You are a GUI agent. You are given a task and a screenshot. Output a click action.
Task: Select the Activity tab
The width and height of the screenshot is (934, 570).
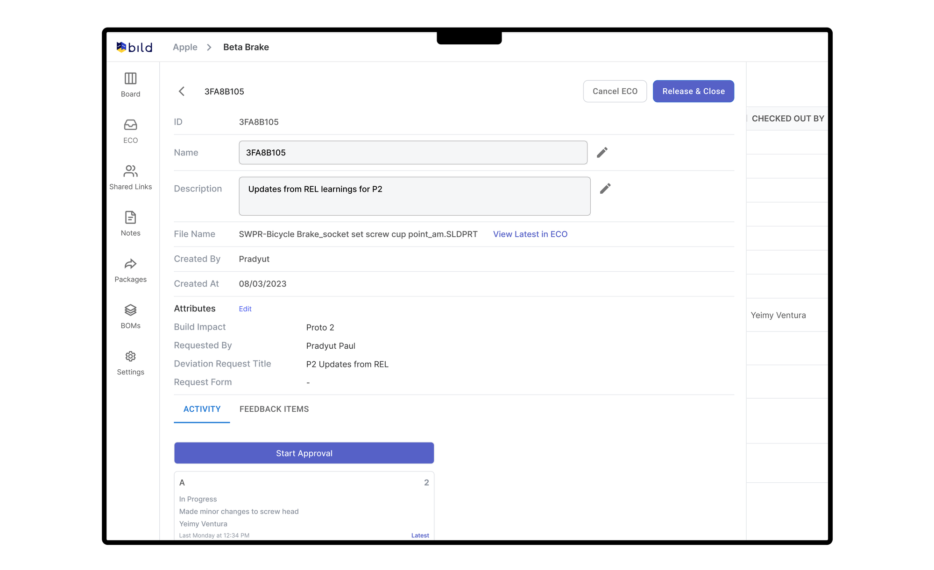point(202,409)
